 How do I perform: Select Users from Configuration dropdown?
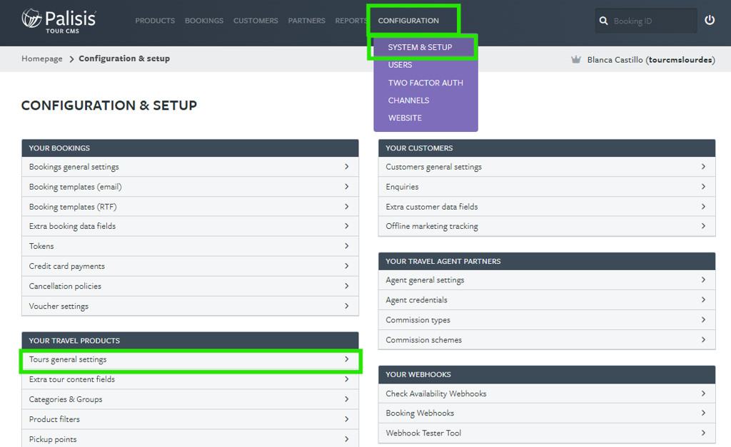click(x=400, y=65)
